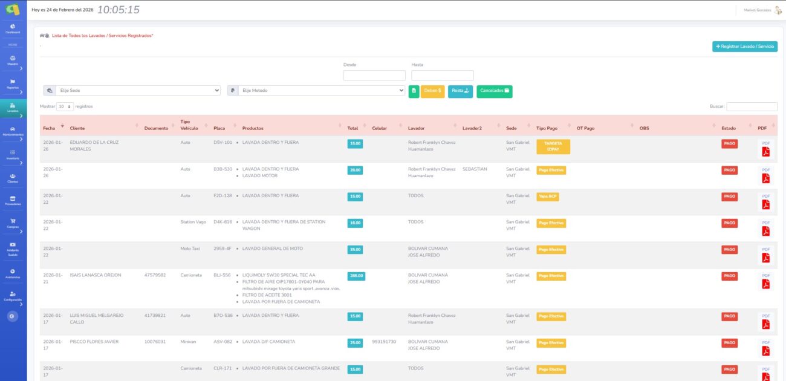This screenshot has height=381, width=786.
Task: Expand the Inventario sidebar menu
Action: [x=13, y=154]
